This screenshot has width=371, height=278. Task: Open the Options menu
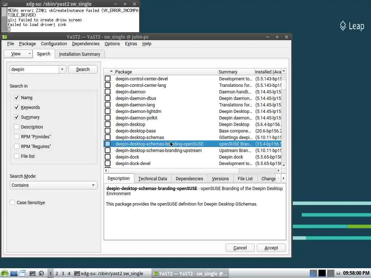(112, 44)
